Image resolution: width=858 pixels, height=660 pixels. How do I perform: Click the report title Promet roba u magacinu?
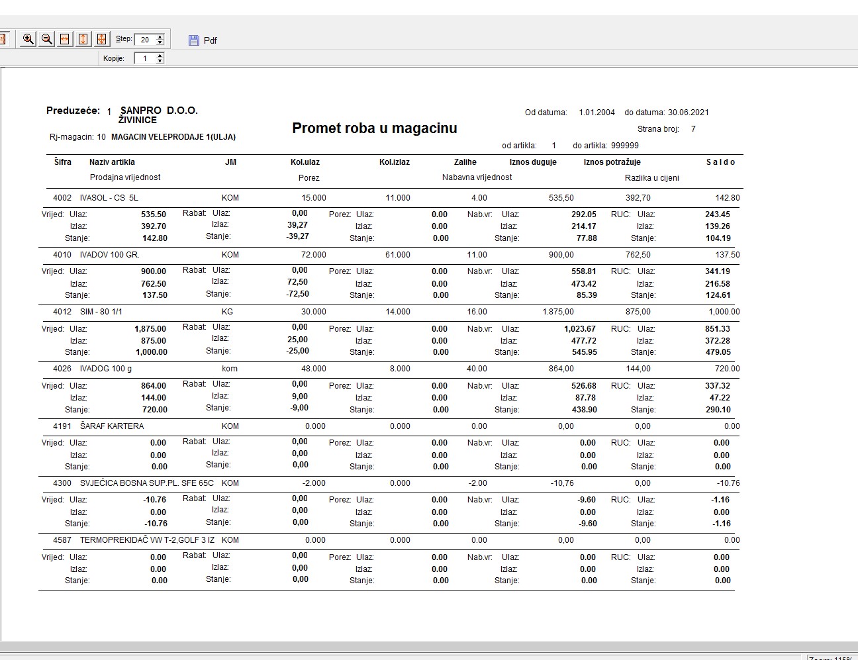point(375,128)
